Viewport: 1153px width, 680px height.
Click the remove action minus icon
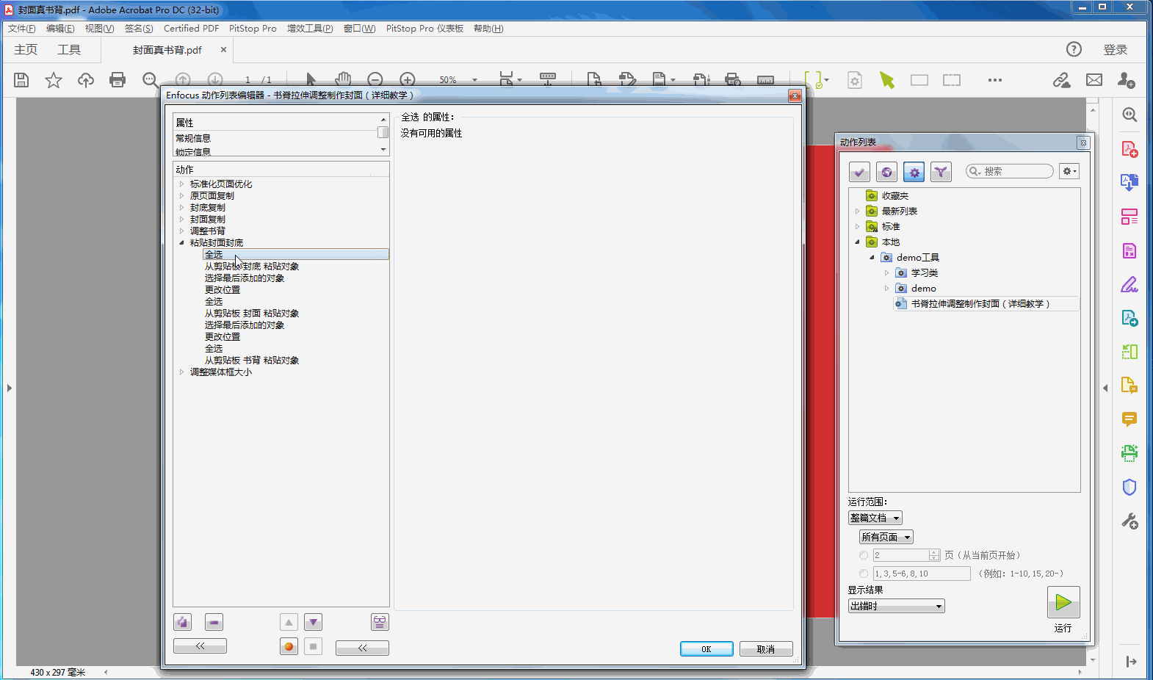coord(214,623)
